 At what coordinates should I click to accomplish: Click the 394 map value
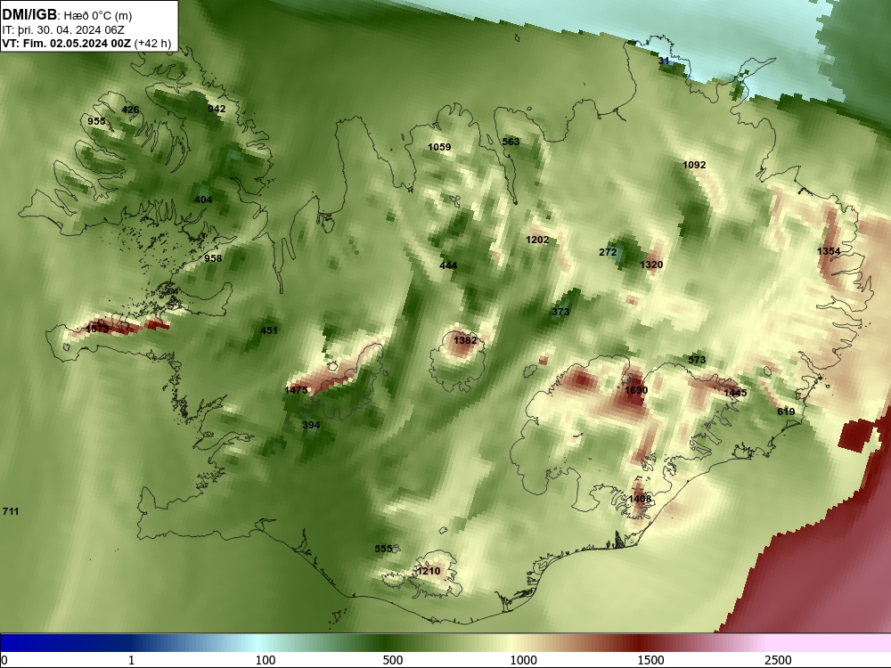311,425
